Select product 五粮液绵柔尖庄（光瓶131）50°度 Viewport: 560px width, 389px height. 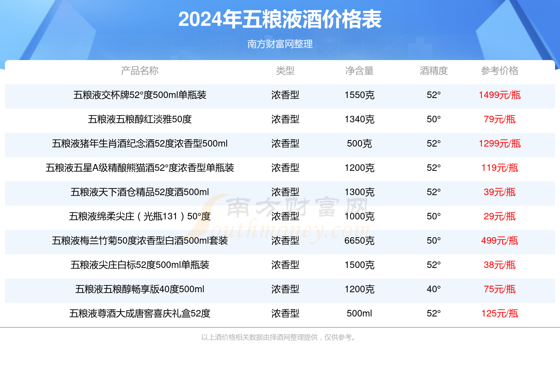pyautogui.click(x=140, y=216)
